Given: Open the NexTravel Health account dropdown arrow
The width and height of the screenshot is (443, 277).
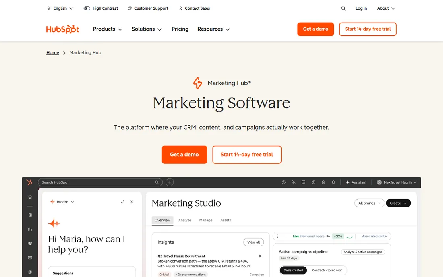Looking at the screenshot, I should coord(415,182).
